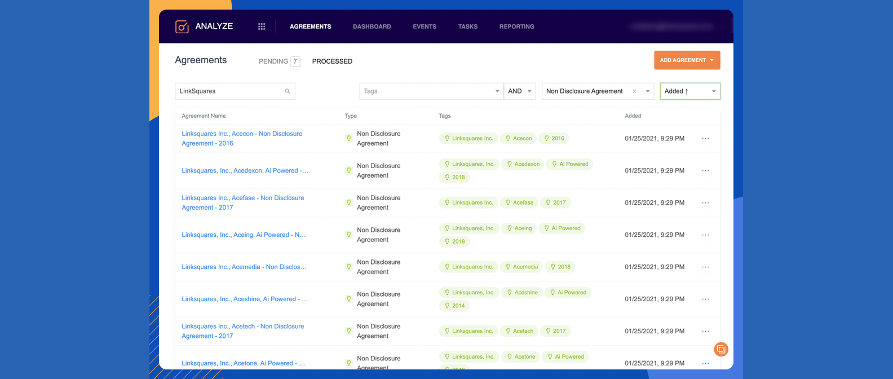Click the Acemedia tag chip
Image resolution: width=893 pixels, height=379 pixels.
(521, 267)
